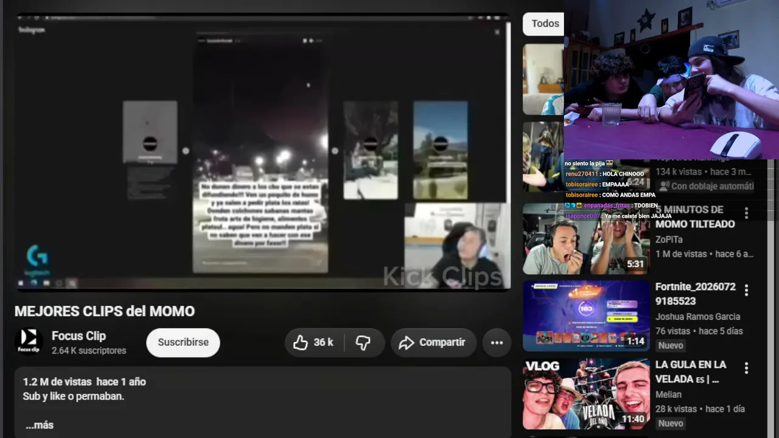Screen dimensions: 779x438
Task: Share the video using Compartir
Action: (433, 342)
